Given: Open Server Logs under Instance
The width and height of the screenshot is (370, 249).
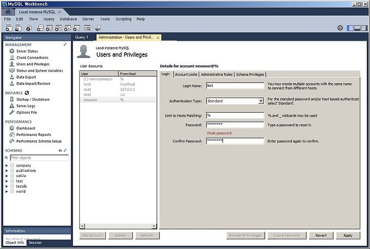Looking at the screenshot, I should point(26,106).
